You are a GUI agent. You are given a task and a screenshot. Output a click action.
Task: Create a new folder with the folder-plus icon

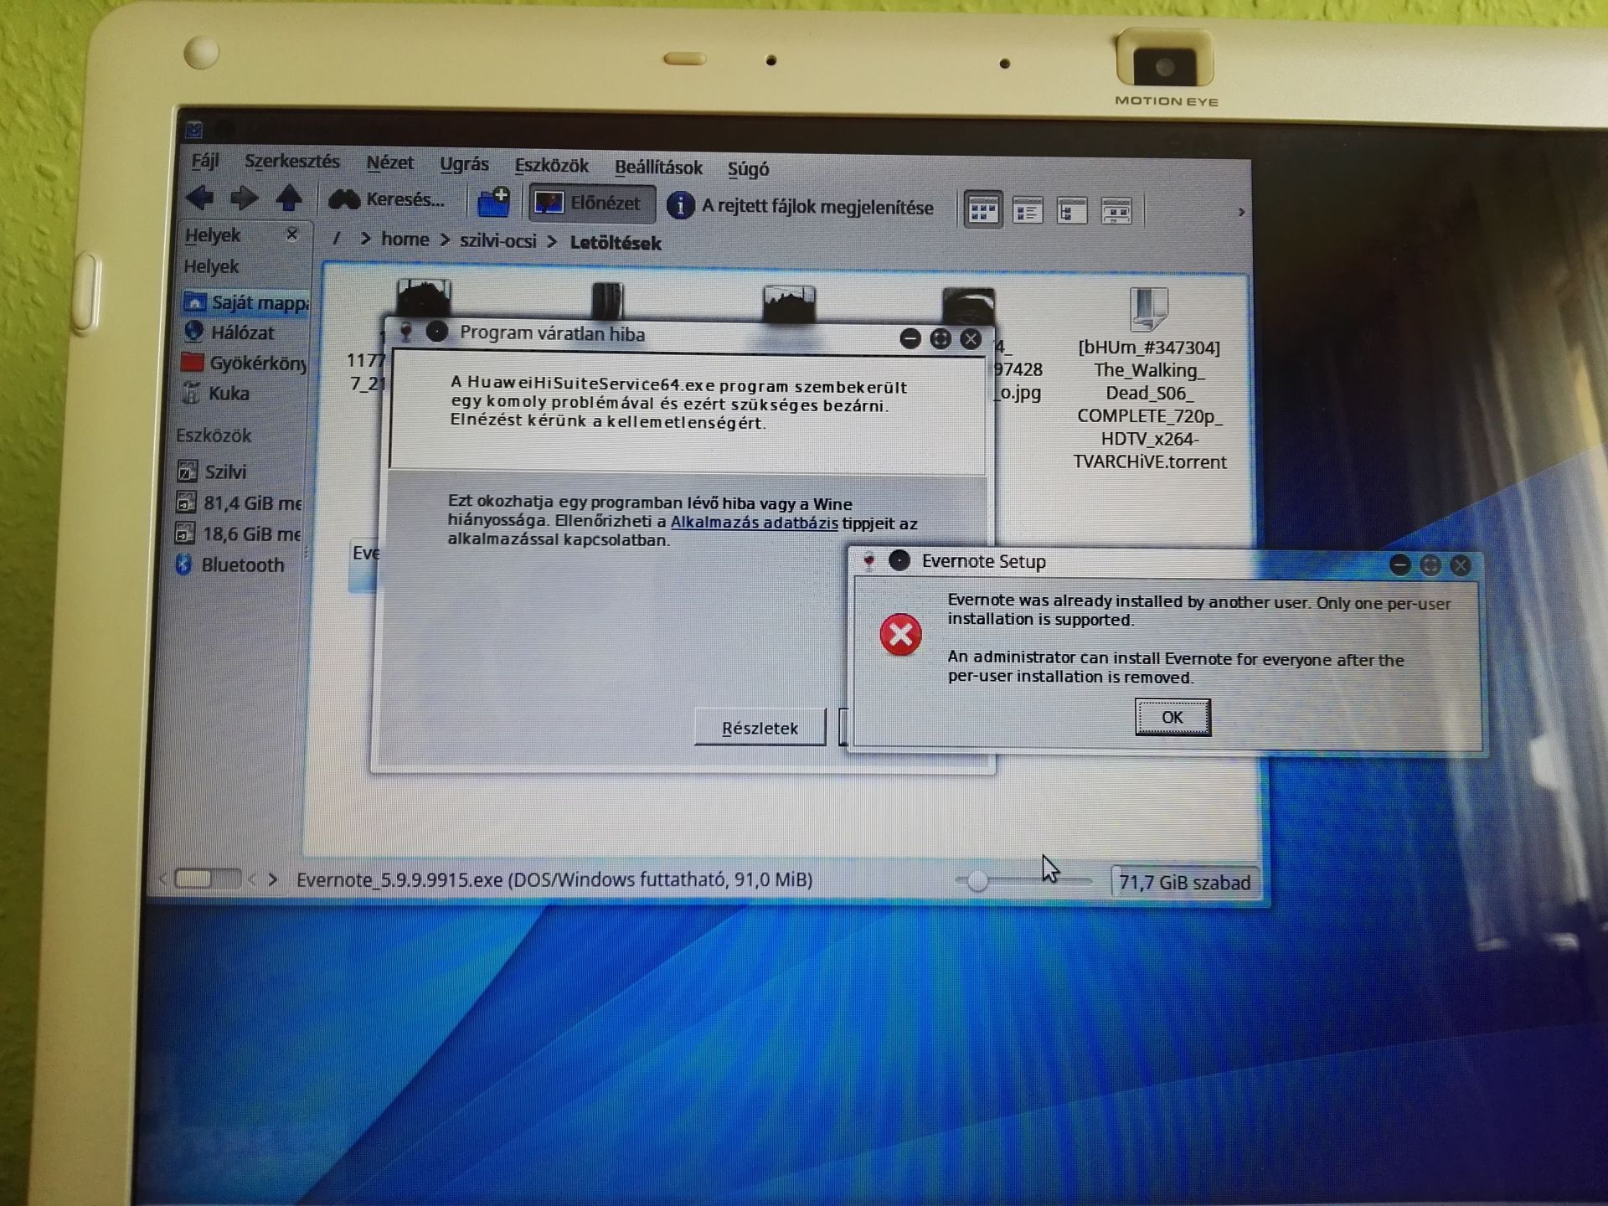(x=493, y=202)
